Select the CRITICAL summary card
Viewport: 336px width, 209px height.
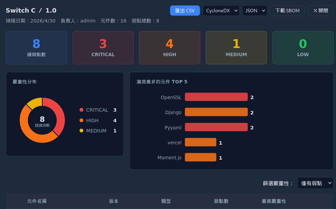tap(103, 48)
